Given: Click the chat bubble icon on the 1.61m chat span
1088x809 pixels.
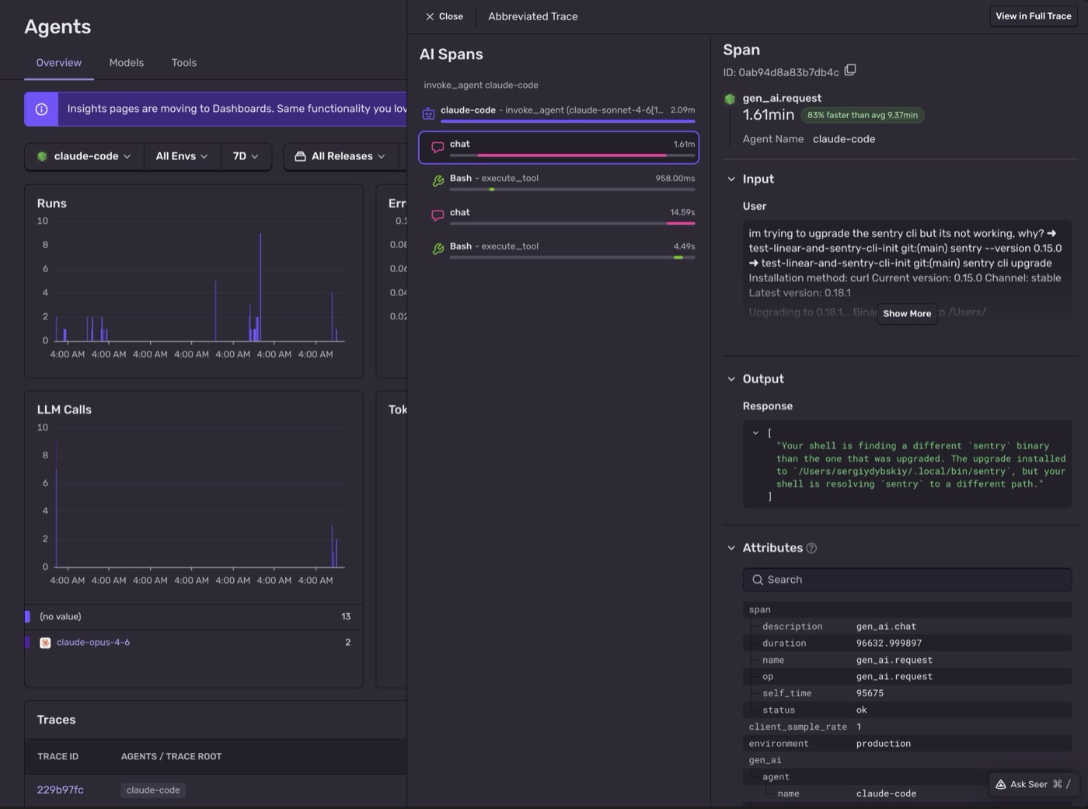Looking at the screenshot, I should coord(437,147).
